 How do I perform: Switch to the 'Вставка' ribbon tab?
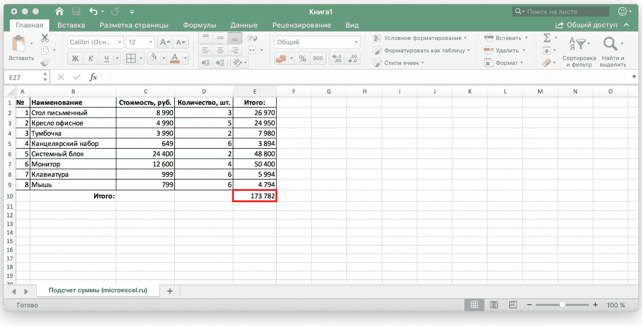(71, 25)
